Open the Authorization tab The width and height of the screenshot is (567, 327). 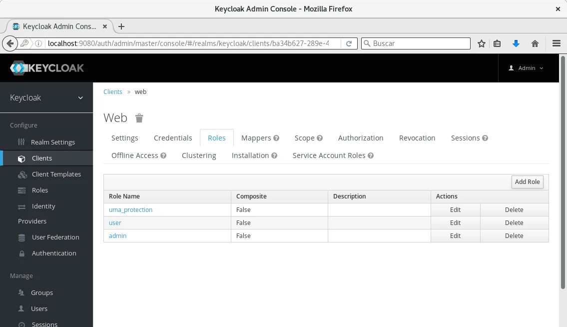(361, 138)
